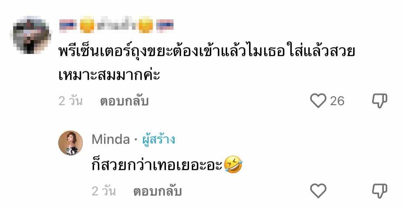Screen dimensions: 404x208
Task: Tap ตอบกลับ under Minda's reply
Action: click(x=158, y=191)
